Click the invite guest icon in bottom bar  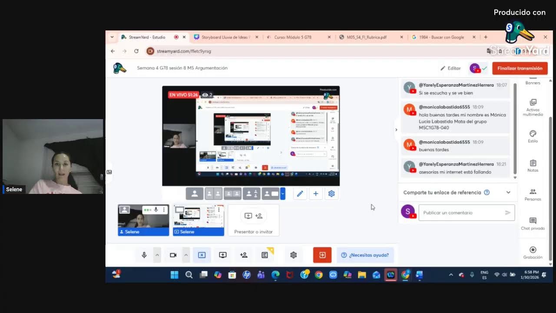click(x=244, y=255)
